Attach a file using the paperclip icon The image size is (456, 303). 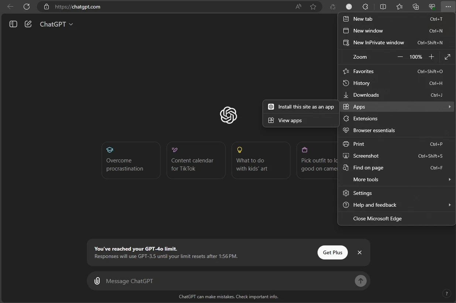(x=97, y=281)
